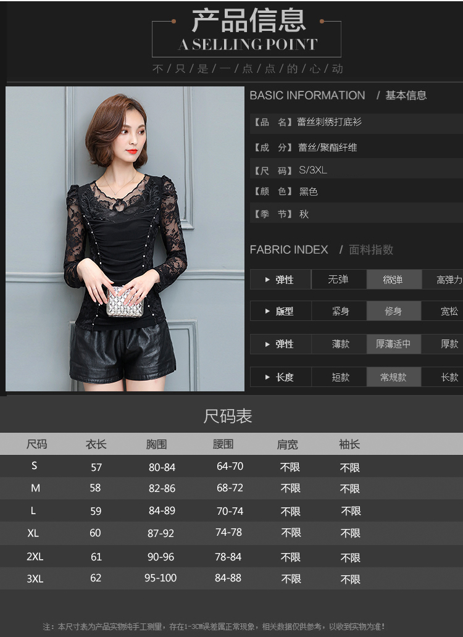Pick the 常规款 length option
The height and width of the screenshot is (637, 463).
[393, 377]
